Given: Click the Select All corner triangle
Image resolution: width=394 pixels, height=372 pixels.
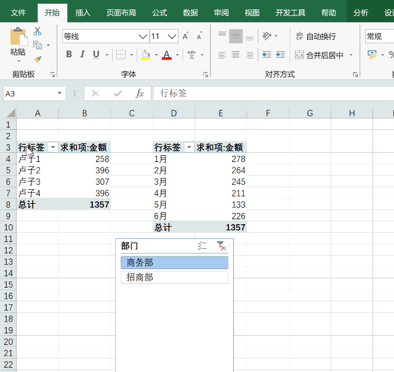Looking at the screenshot, I should [11, 113].
